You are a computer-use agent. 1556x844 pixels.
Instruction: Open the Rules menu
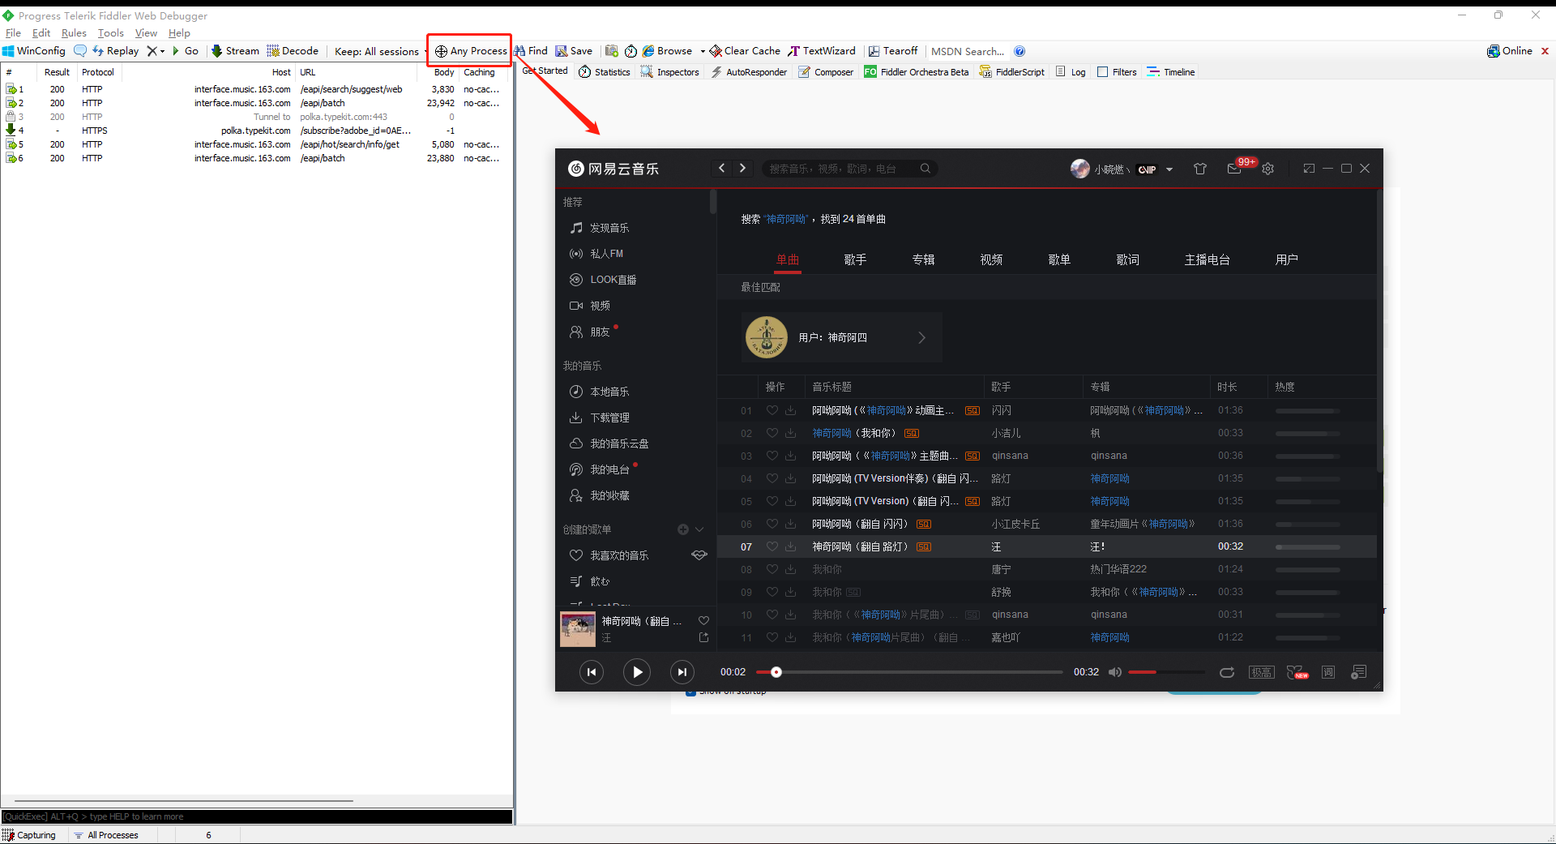pyautogui.click(x=74, y=33)
